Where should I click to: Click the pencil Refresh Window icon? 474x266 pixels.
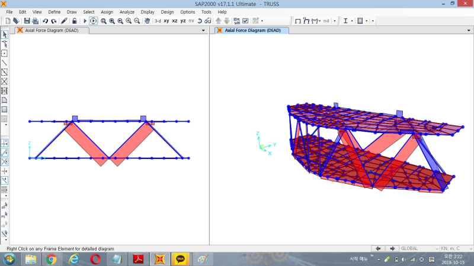(64, 21)
